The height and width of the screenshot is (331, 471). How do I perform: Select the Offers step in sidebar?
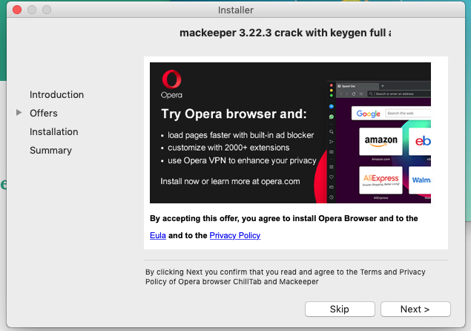[44, 114]
